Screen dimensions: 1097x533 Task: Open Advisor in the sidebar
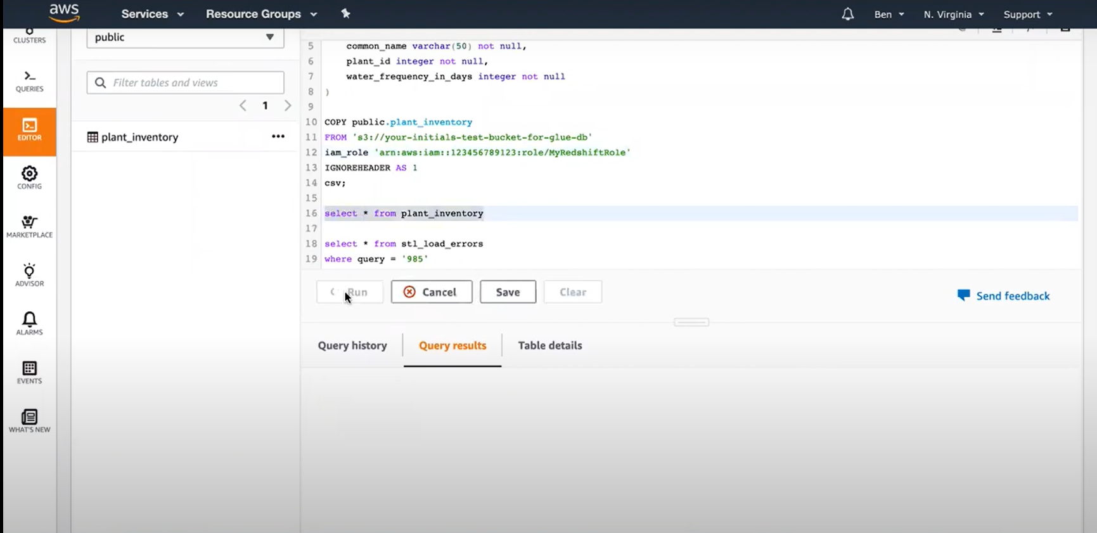pos(29,275)
